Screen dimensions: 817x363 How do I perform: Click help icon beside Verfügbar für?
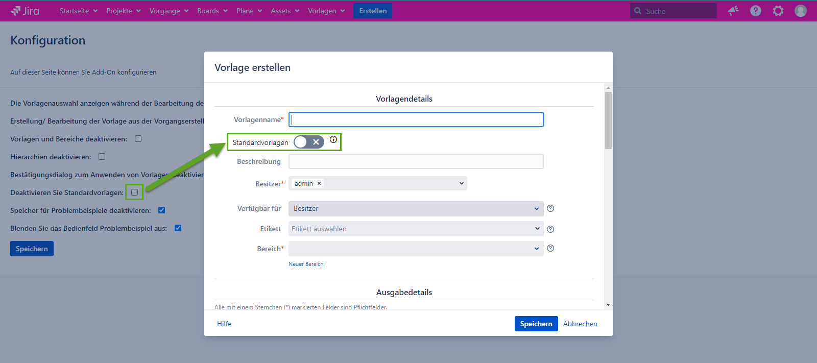[550, 208]
